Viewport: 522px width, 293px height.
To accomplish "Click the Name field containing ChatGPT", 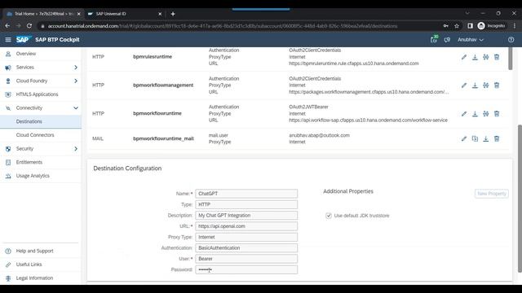I will 246,194.
